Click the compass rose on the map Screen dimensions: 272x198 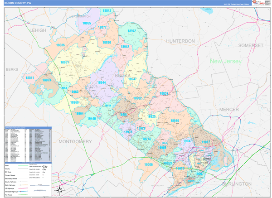pyautogui.click(x=60, y=190)
